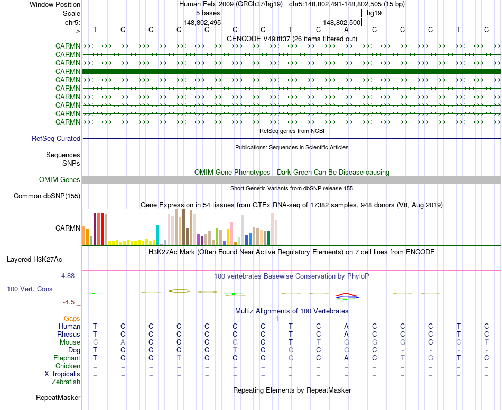This screenshot has width=502, height=410.
Task: Select the Zebrafish alignment row label
Action: point(66,382)
